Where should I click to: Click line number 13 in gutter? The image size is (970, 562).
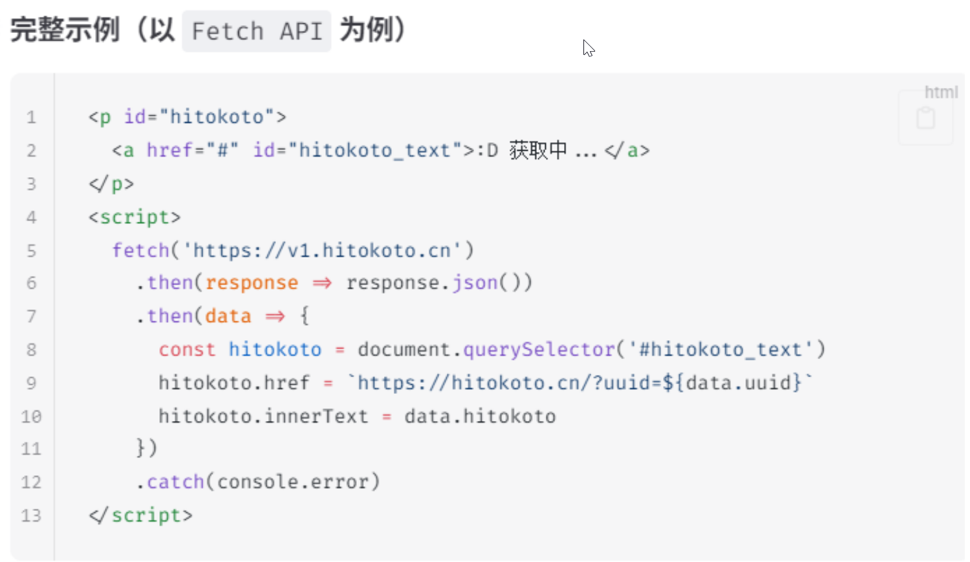pos(30,516)
